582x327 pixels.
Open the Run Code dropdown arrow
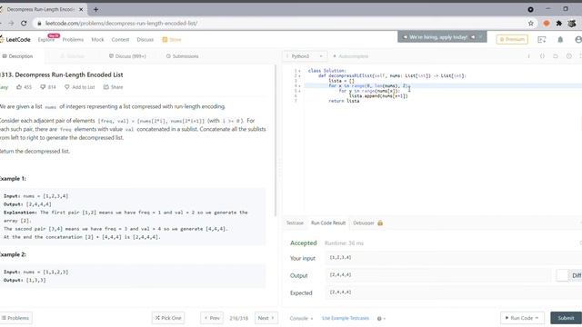537,318
